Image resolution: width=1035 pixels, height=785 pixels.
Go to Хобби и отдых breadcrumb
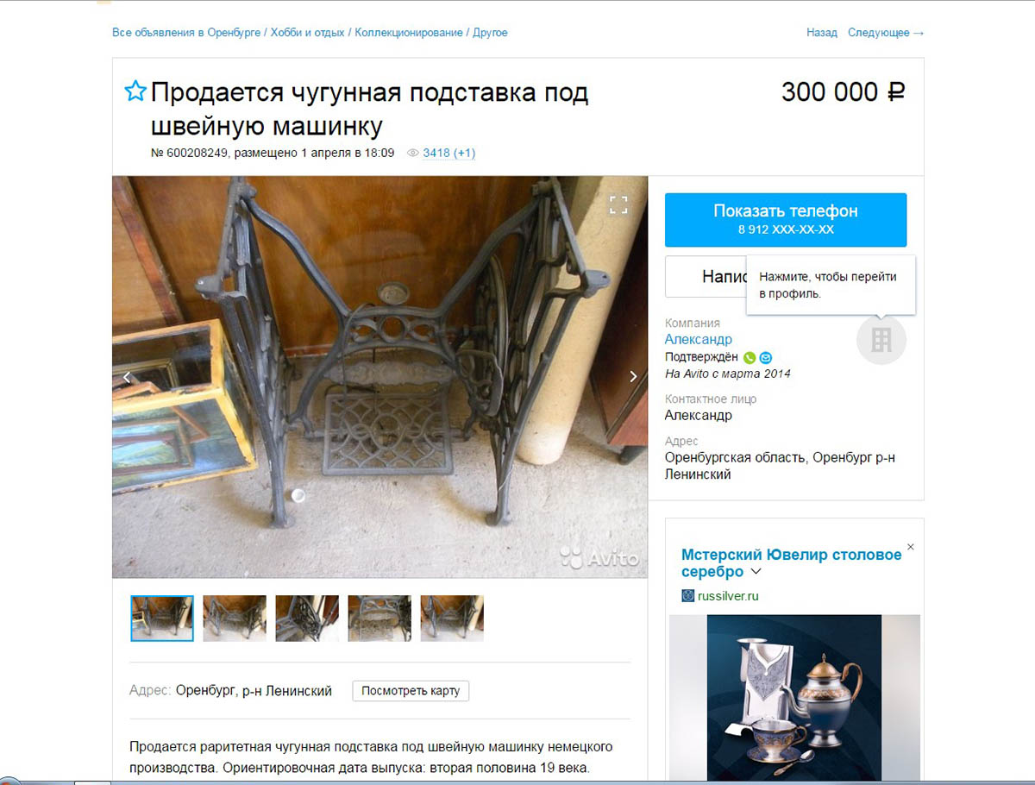click(x=307, y=33)
